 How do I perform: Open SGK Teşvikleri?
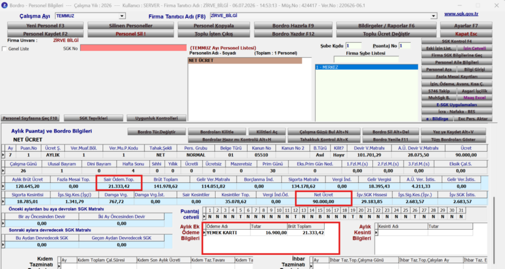click(93, 119)
